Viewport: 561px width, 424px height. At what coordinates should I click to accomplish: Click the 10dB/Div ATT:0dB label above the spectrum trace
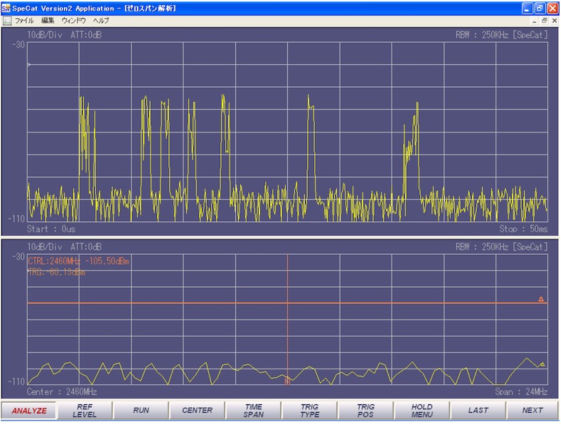pyautogui.click(x=65, y=246)
